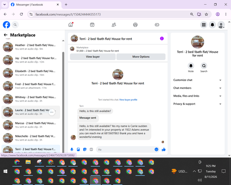Click the conversation list scrollbar

click(x=63, y=102)
